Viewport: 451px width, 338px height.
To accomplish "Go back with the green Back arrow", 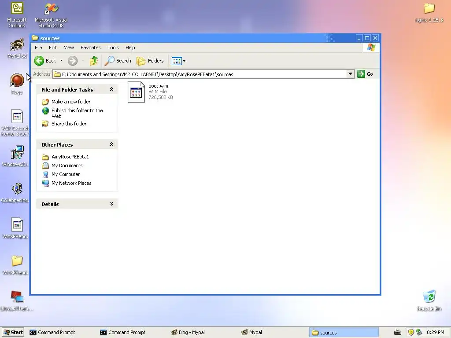I will coord(45,61).
